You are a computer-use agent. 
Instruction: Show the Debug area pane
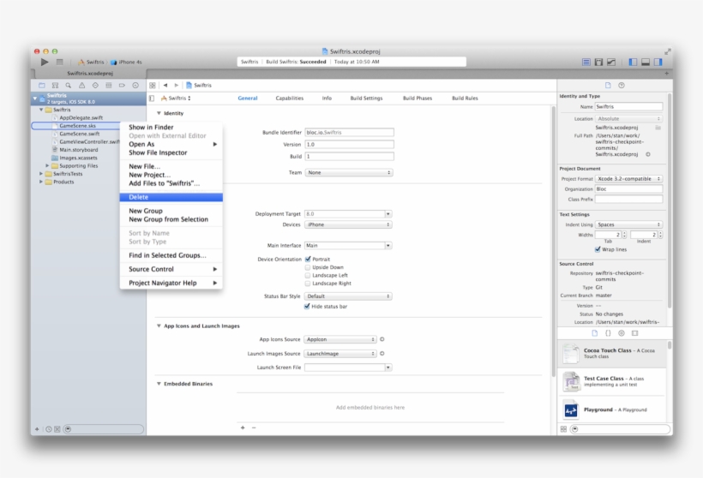[646, 62]
